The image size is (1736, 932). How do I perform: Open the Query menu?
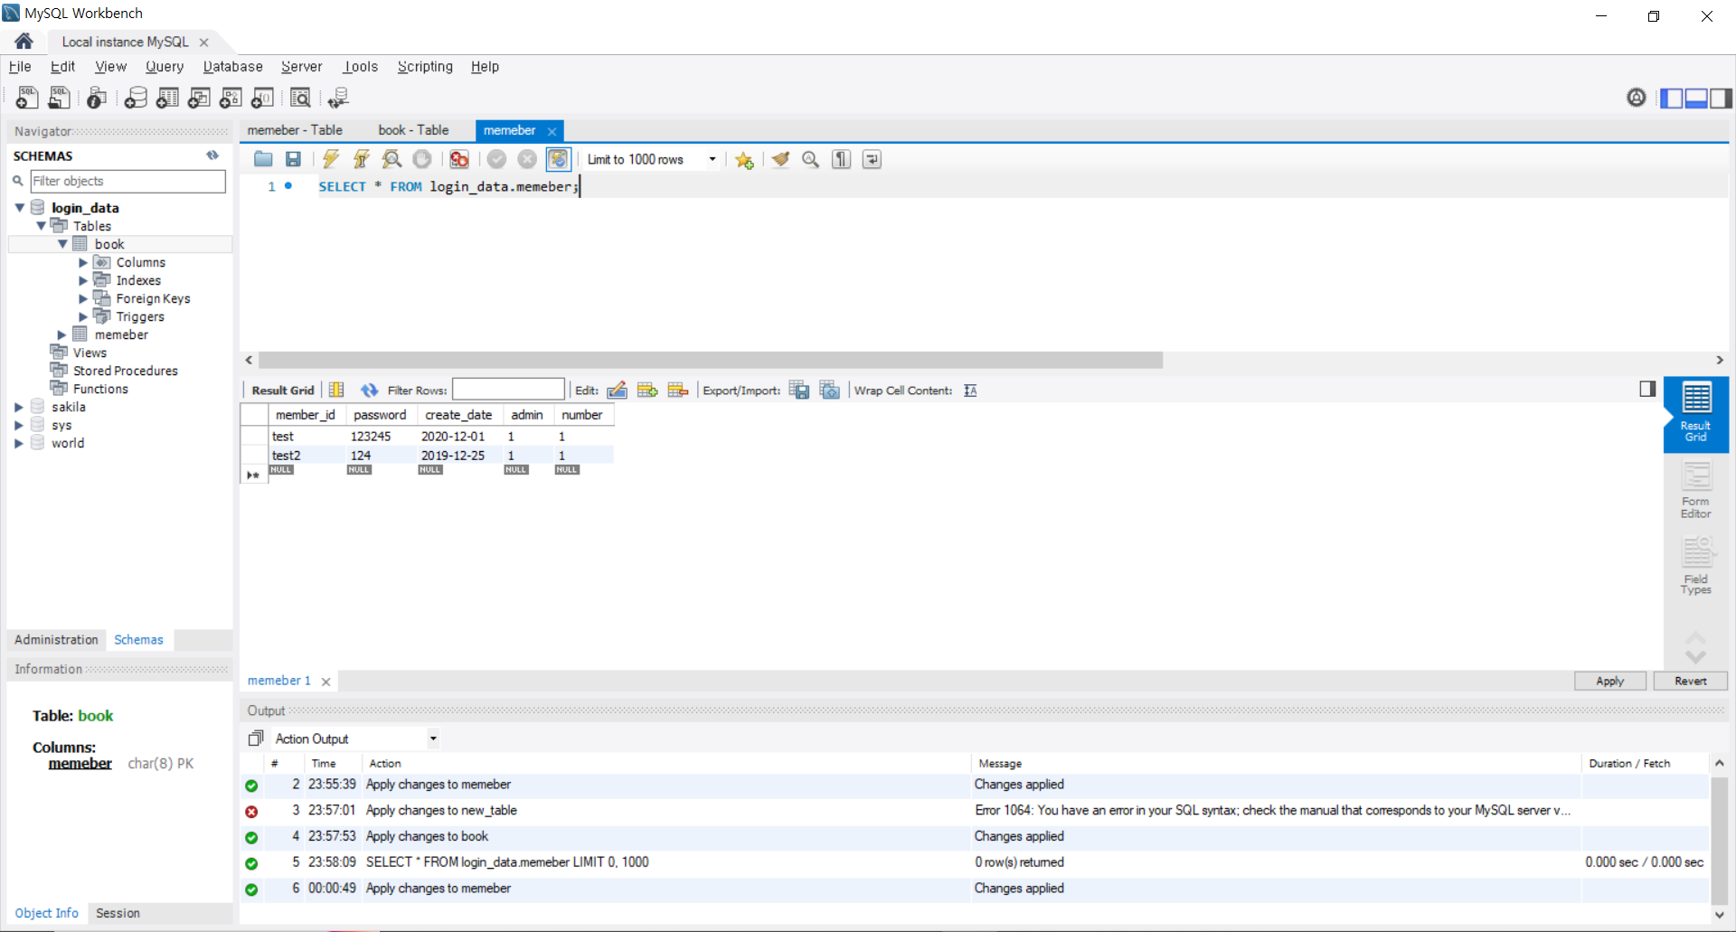(x=165, y=67)
